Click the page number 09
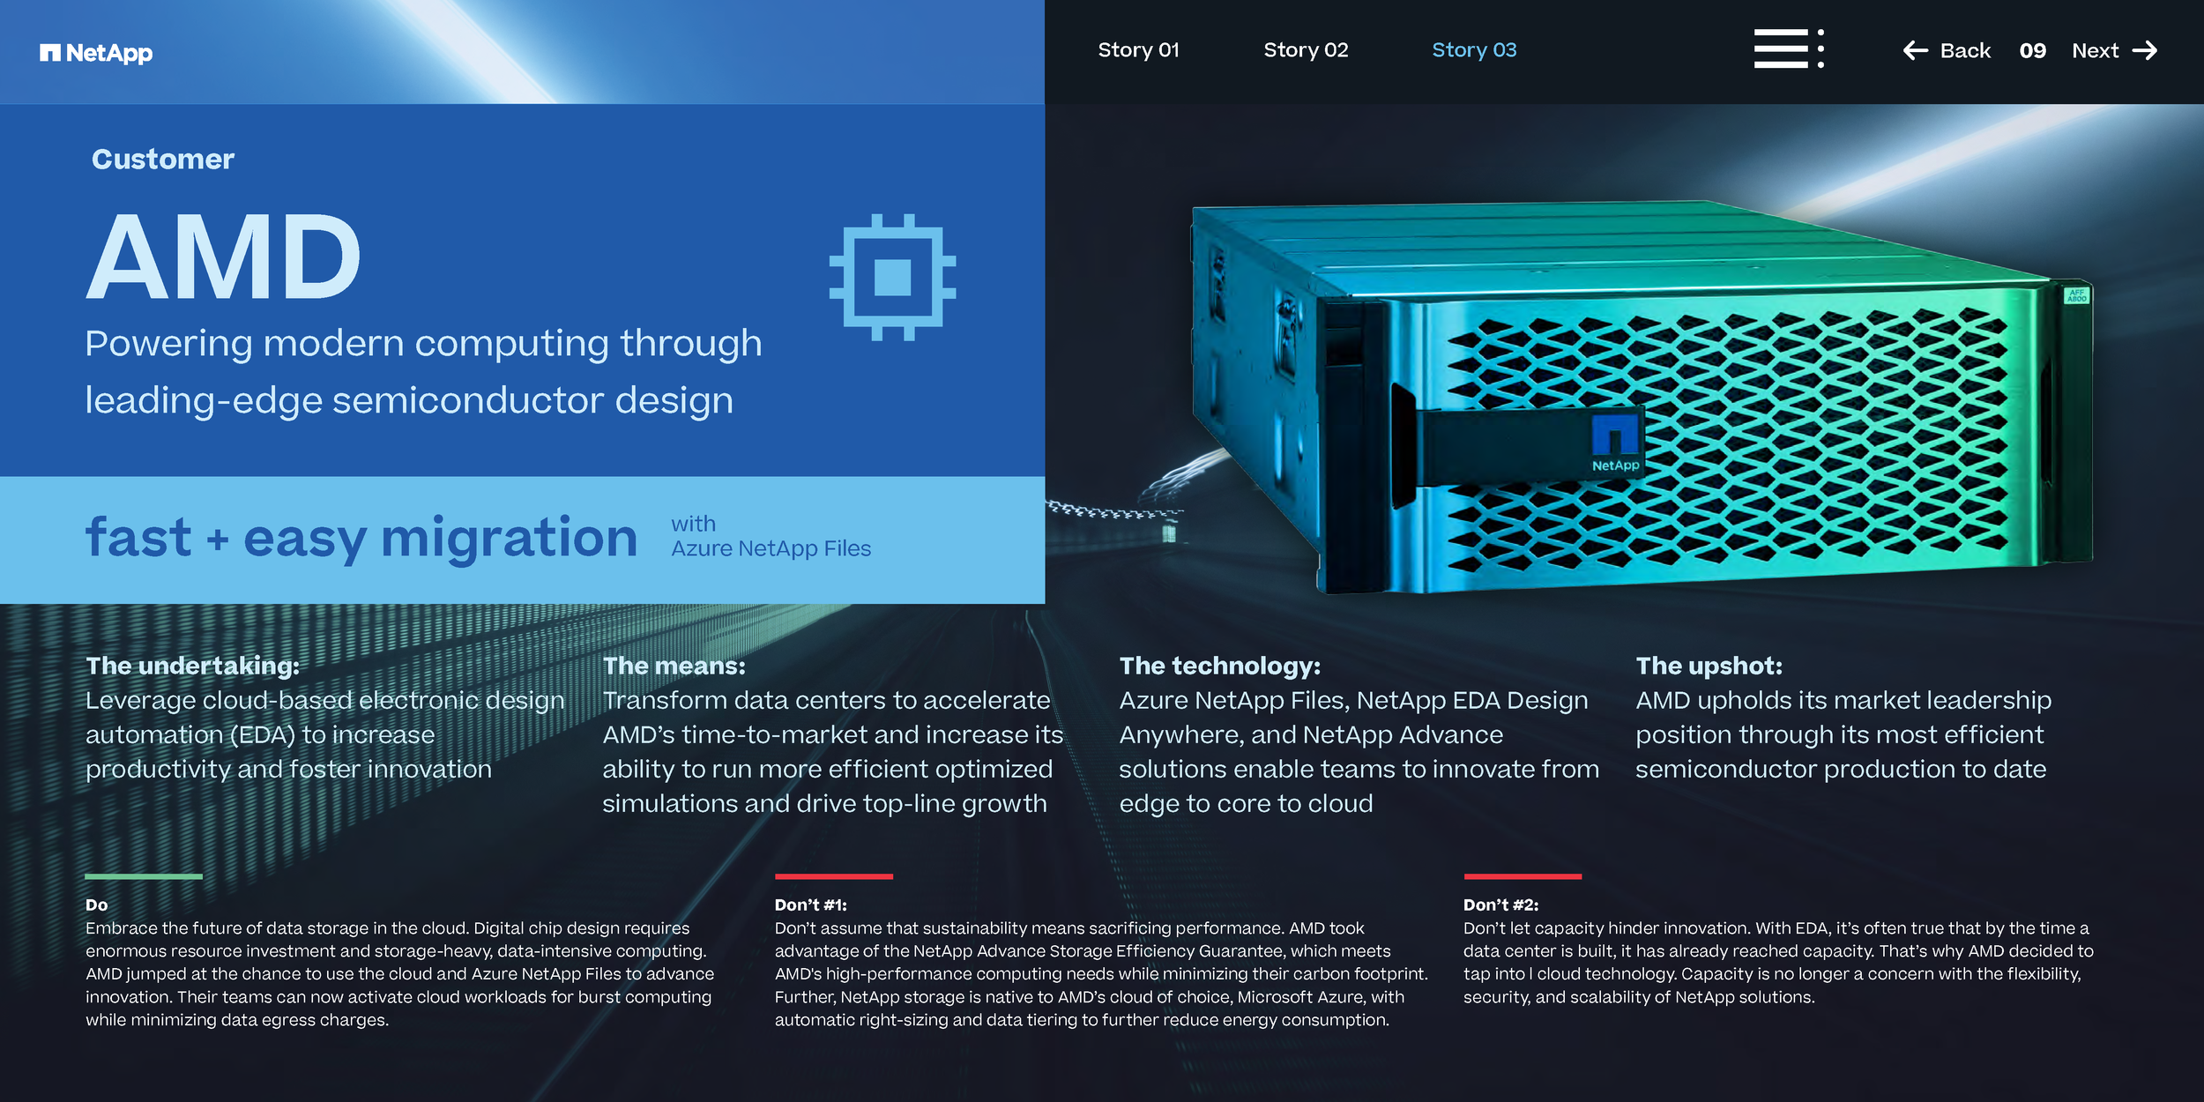This screenshot has width=2204, height=1102. [x=2032, y=51]
